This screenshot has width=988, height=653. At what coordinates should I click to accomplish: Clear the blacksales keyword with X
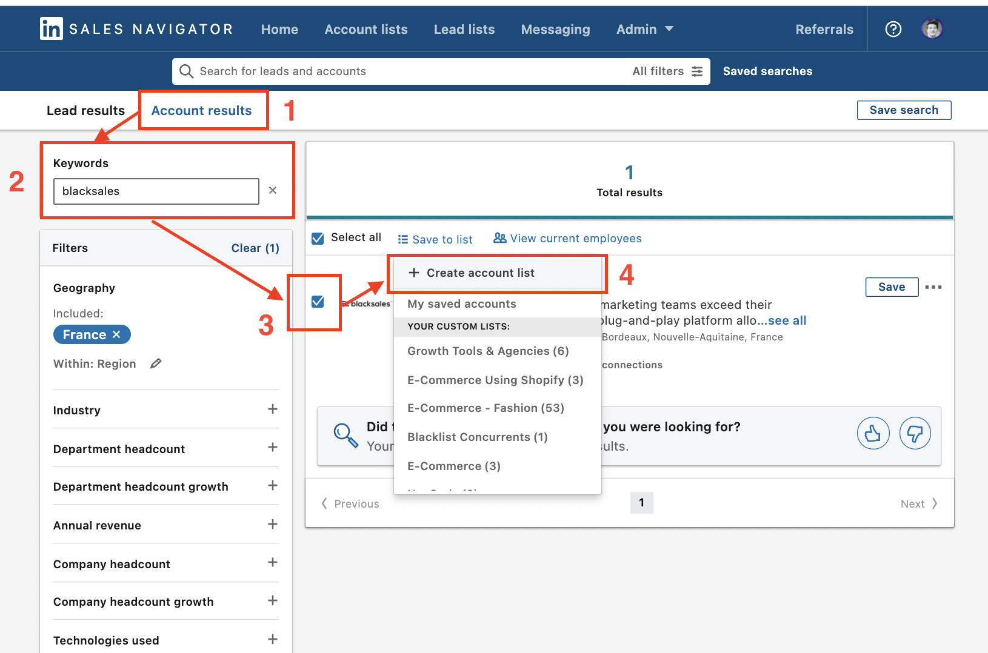point(273,190)
